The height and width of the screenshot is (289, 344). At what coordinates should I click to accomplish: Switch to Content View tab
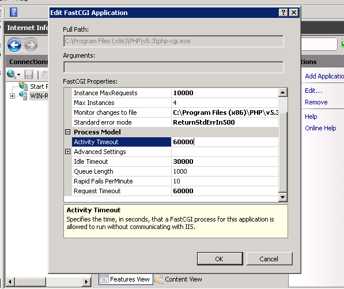pos(179,279)
